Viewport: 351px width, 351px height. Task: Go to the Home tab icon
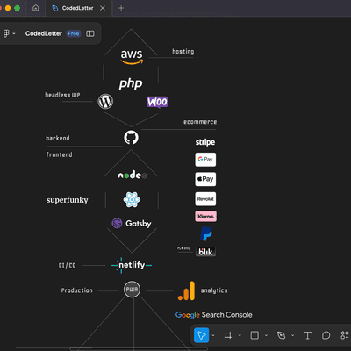(36, 8)
